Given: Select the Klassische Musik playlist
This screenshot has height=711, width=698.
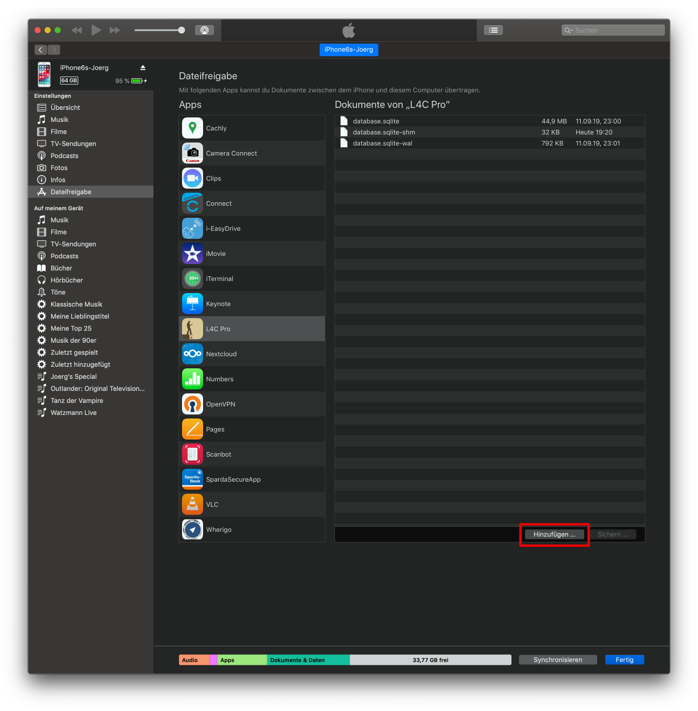Looking at the screenshot, I should pyautogui.click(x=91, y=304).
